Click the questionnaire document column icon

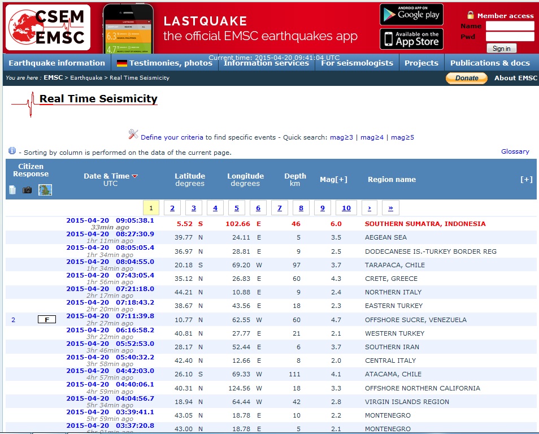[x=12, y=190]
